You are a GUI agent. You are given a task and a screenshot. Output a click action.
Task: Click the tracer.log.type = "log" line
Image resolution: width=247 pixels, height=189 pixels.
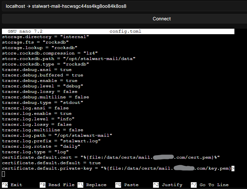click(x=35, y=152)
